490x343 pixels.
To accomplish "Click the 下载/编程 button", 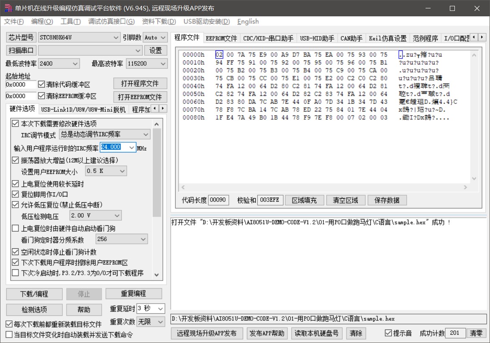I will click(34, 294).
